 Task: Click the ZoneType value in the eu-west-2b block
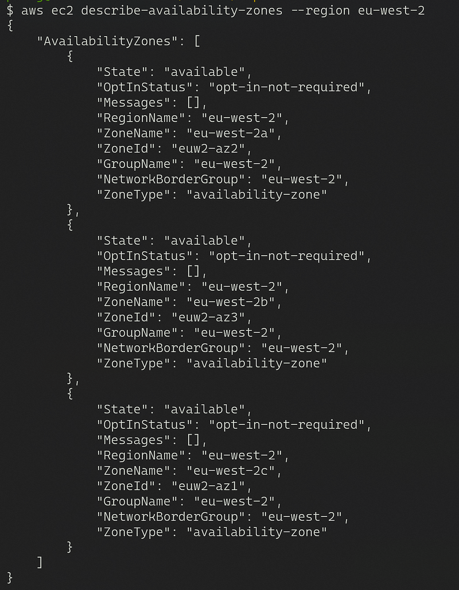tap(256, 363)
